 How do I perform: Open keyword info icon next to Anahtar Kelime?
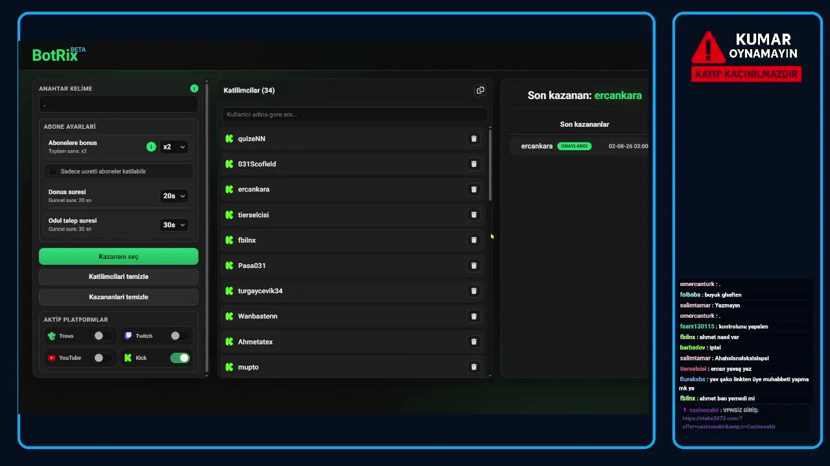pos(194,89)
